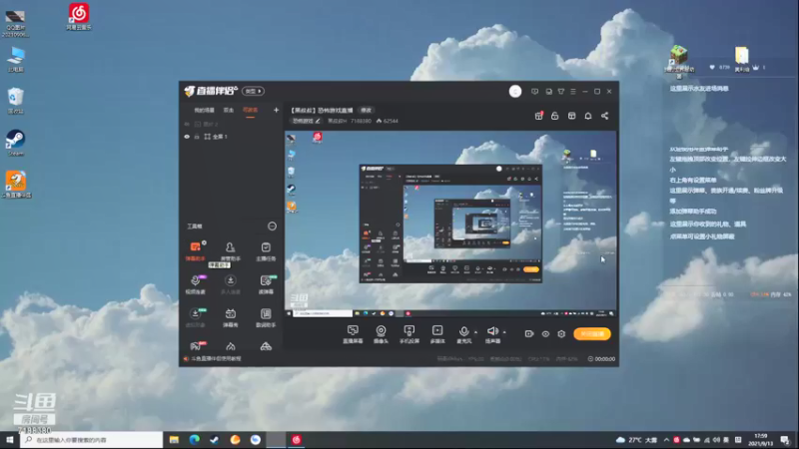Select the Steam desktop shortcut
Viewport: 799px width, 449px height.
[x=15, y=143]
